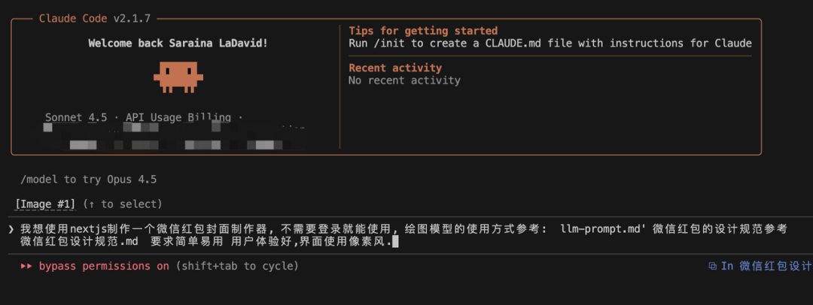Select the [Image #1] attachment chip
Screen dimensions: 813x305
pyautogui.click(x=45, y=204)
